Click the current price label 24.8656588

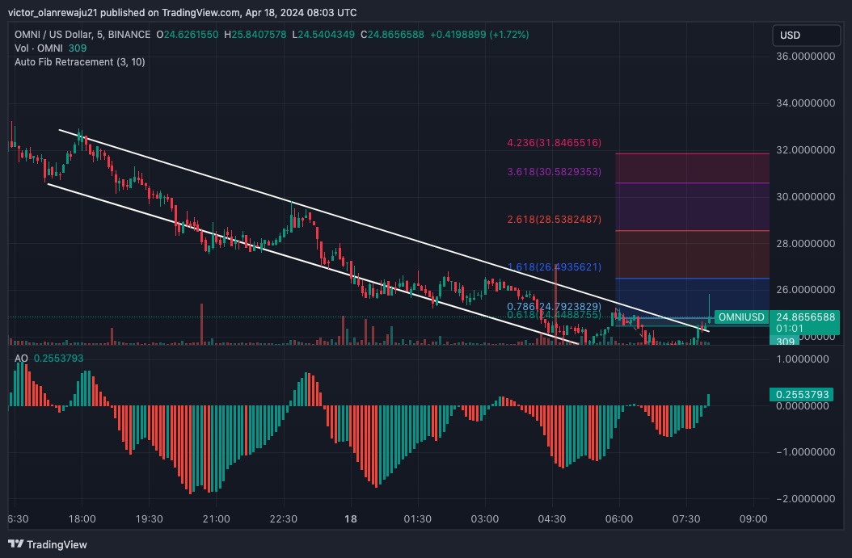(805, 317)
